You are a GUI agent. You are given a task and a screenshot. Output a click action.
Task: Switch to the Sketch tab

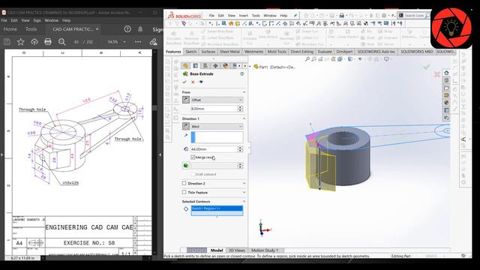click(x=191, y=52)
